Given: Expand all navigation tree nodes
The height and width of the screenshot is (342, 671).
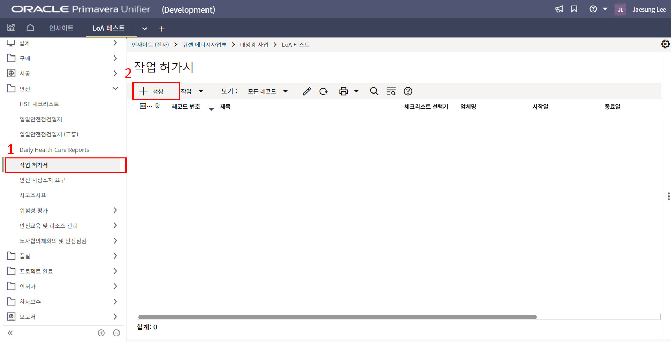Looking at the screenshot, I should 101,333.
